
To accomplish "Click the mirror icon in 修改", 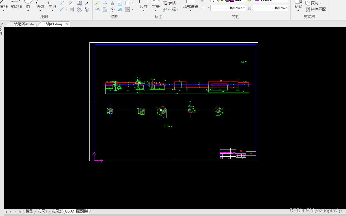I will (113, 3).
